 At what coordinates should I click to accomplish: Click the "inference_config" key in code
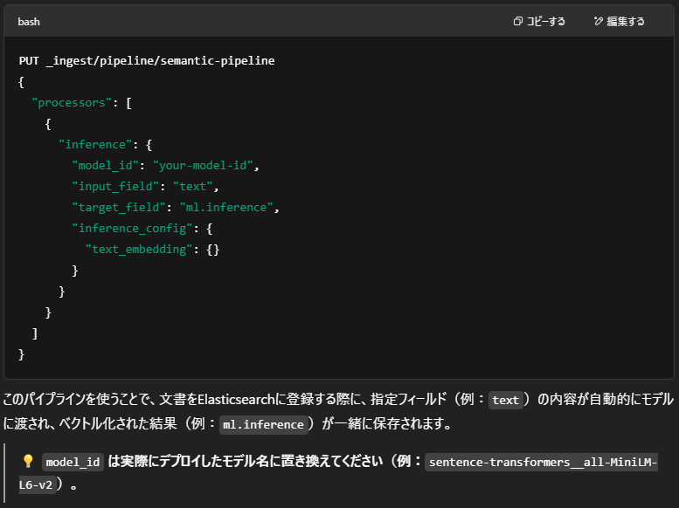(x=132, y=229)
